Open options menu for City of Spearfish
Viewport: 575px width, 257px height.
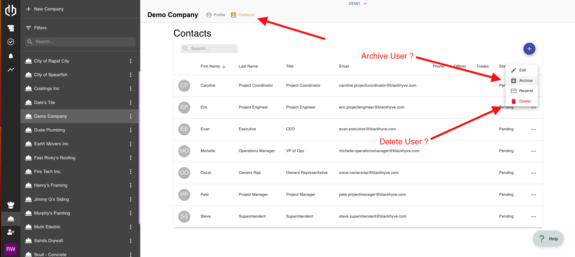(x=131, y=75)
